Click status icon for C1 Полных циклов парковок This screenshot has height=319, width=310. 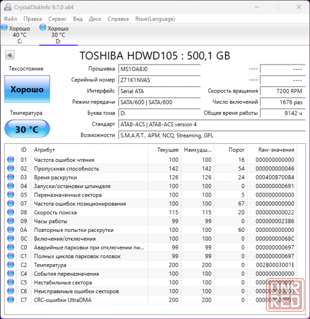coord(10,256)
